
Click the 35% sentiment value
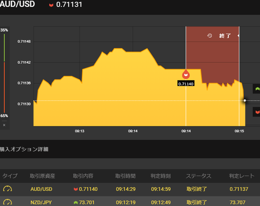[x=4, y=30]
